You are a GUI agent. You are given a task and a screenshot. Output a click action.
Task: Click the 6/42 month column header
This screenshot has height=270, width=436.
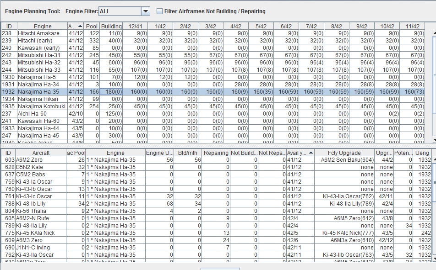coord(286,26)
